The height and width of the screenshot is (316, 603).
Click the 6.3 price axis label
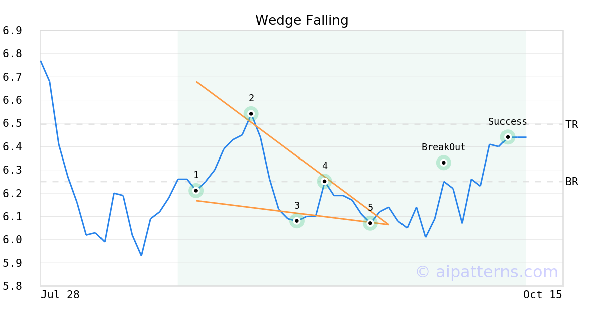(x=12, y=170)
